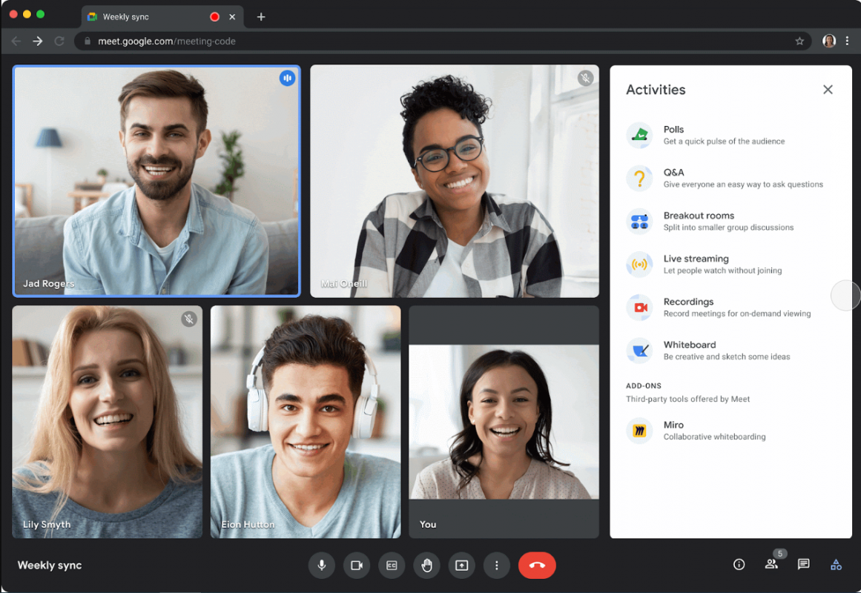Click the Recordings camera icon

[x=640, y=308]
